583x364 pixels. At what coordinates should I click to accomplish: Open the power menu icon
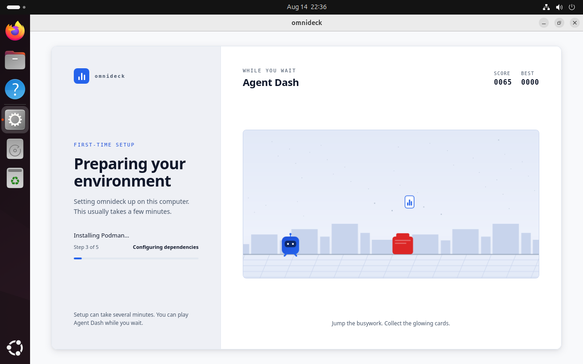(572, 7)
